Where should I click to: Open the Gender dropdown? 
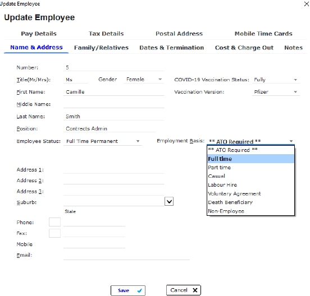coord(144,80)
